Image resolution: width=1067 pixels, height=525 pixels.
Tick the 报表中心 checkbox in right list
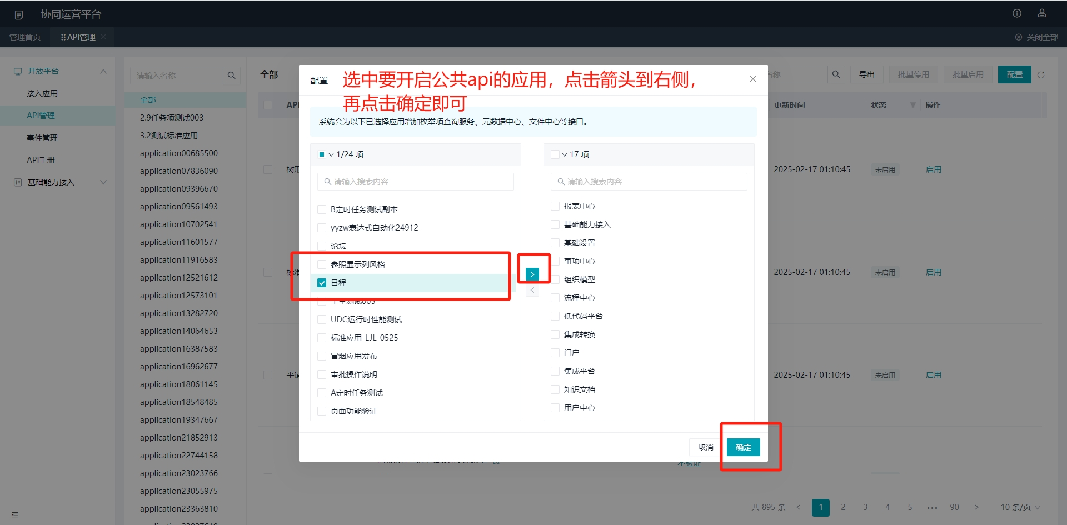[555, 206]
